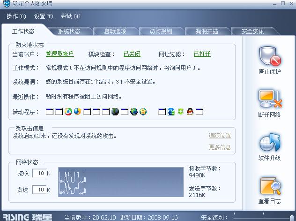Image resolution: width=296 pixels, height=221 pixels.
Task: Select the dark globe icon in 活动程序
Action: click(115, 112)
